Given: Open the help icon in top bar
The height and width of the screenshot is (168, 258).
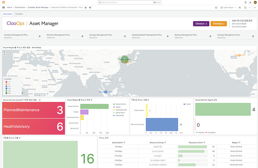Looking at the screenshot, I should pyautogui.click(x=246, y=2).
